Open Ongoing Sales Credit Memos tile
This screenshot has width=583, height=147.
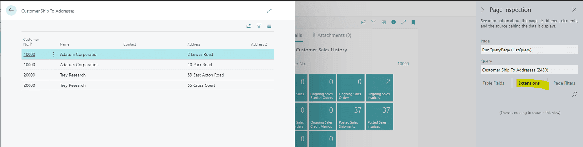pos(322,116)
